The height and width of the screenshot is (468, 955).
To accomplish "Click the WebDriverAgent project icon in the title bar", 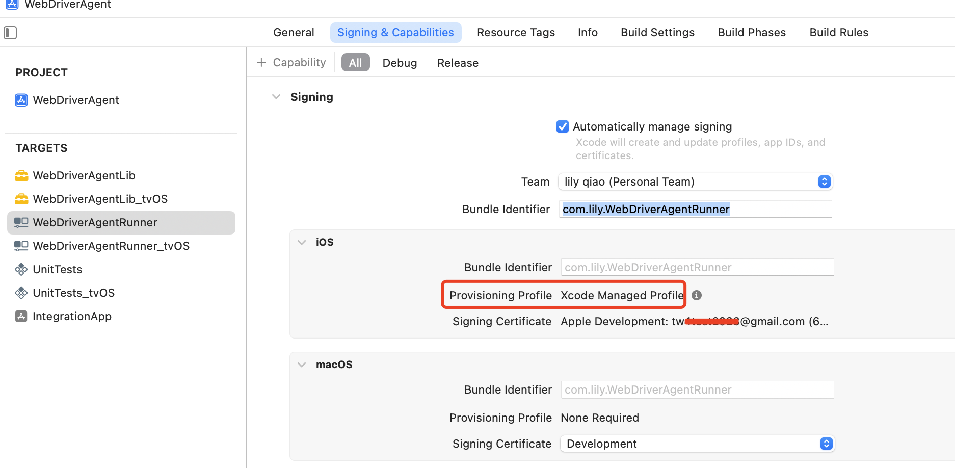I will [x=12, y=4].
